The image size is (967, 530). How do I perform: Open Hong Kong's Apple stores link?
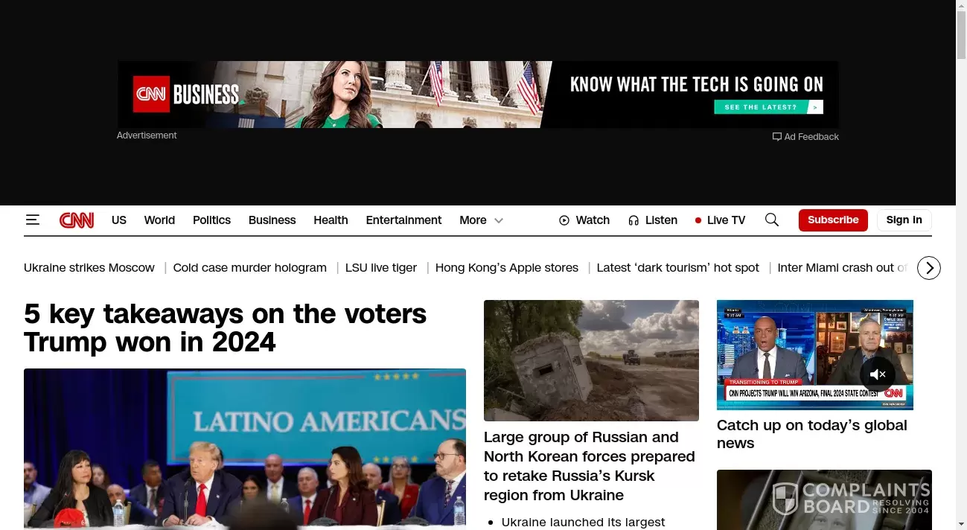click(x=506, y=268)
